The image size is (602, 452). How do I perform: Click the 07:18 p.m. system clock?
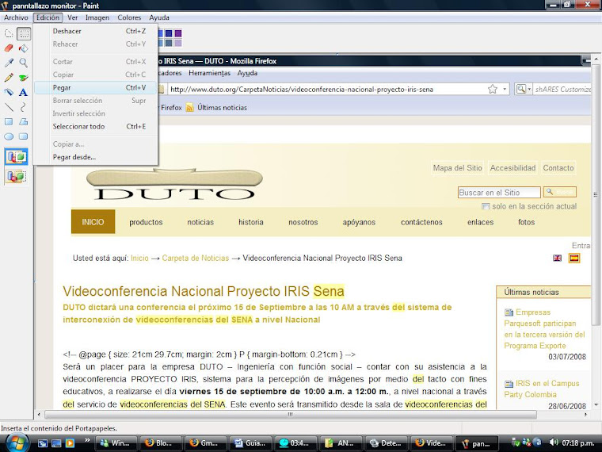[578, 442]
